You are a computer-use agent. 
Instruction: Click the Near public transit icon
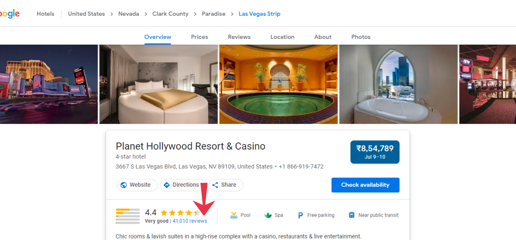352,215
